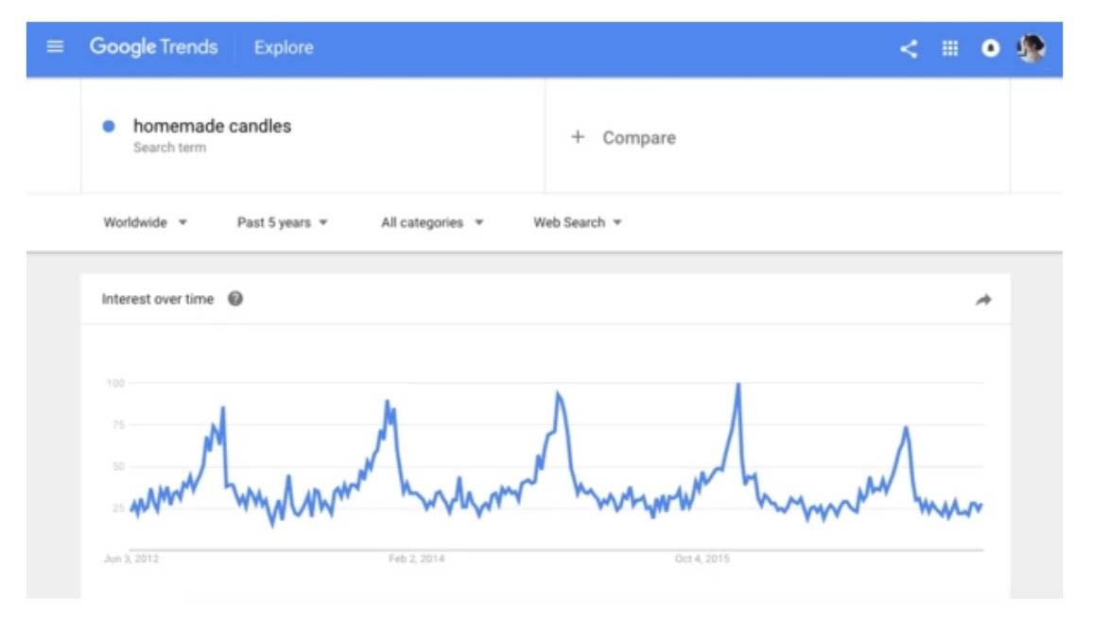
Task: Click the blue search term dot
Action: coord(109,126)
